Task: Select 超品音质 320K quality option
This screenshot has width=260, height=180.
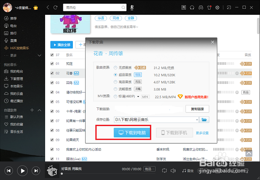Action: [115, 75]
